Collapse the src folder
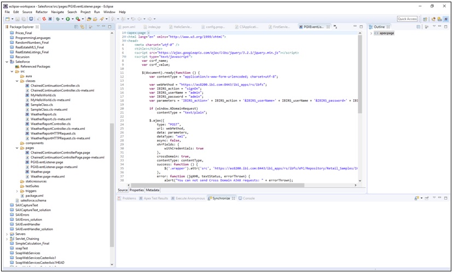Screen dimensions: 453x273 (12, 72)
